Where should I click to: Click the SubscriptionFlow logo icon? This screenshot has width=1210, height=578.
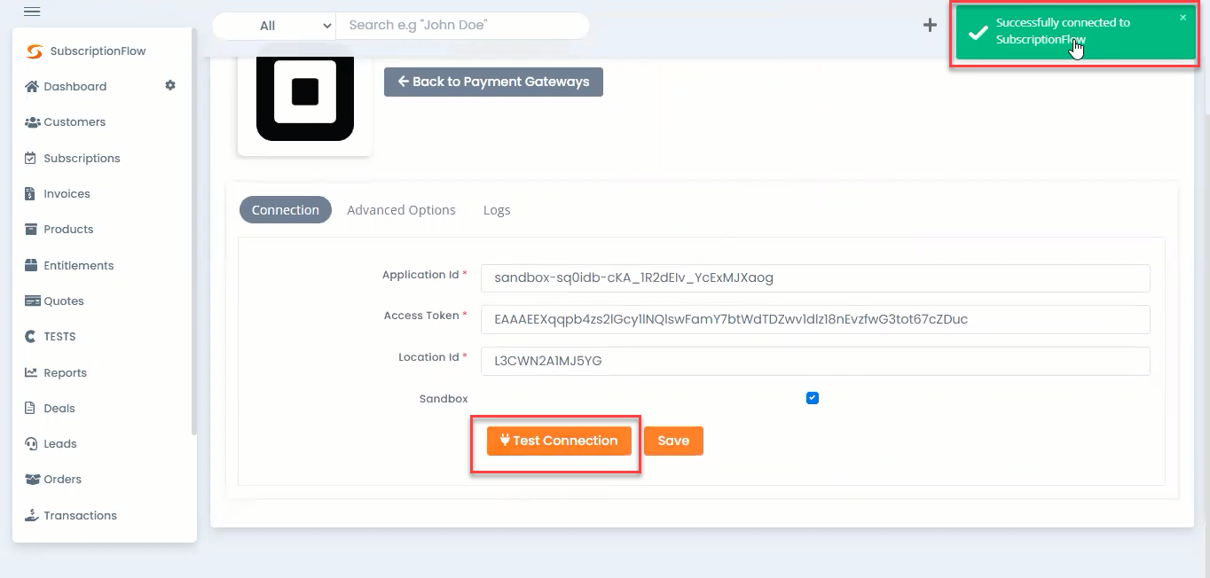35,51
